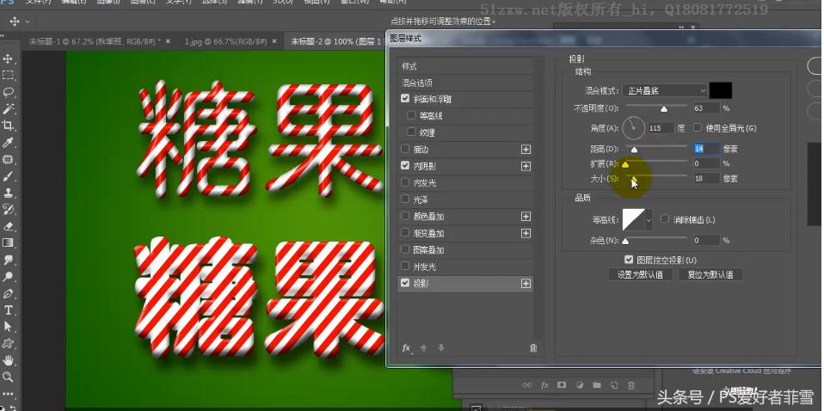Click the 不透明度 opacity slider handle

(664, 109)
